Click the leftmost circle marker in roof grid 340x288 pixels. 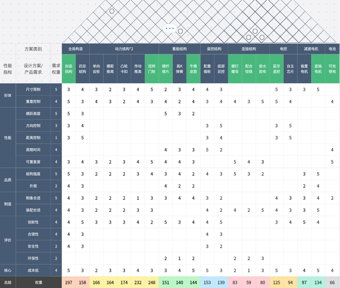click(112, 11)
